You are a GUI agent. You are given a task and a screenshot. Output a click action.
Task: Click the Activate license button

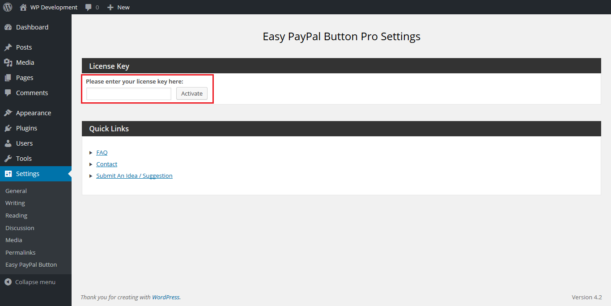coord(192,93)
